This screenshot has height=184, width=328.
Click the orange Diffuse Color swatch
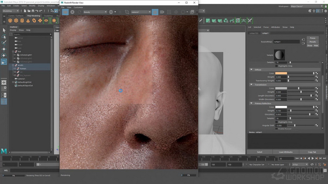(281, 73)
